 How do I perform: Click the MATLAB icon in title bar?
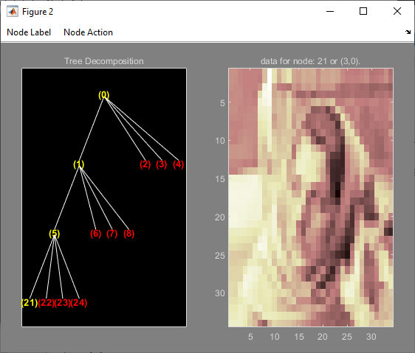point(13,12)
